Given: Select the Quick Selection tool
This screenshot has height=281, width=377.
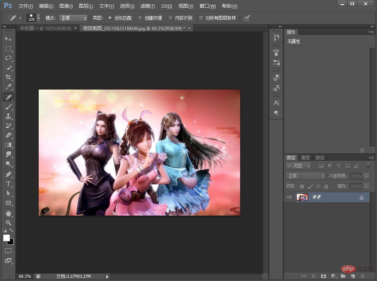Looking at the screenshot, I should [x=8, y=68].
